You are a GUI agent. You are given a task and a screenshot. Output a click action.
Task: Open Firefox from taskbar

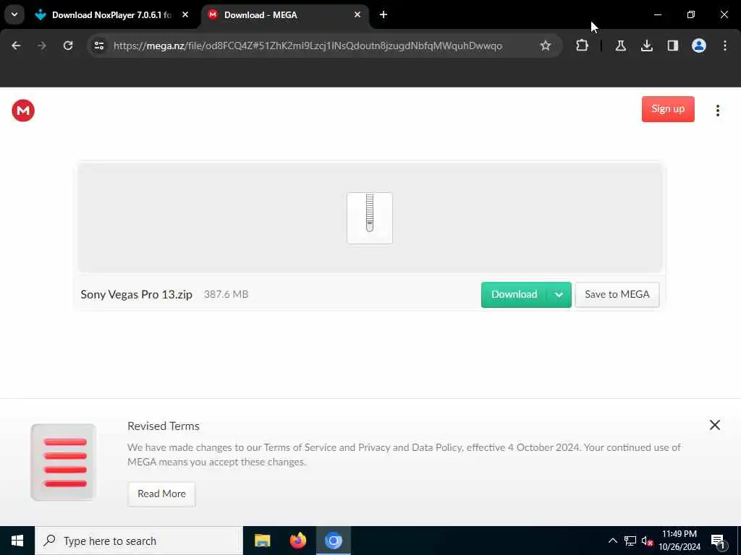(x=297, y=541)
